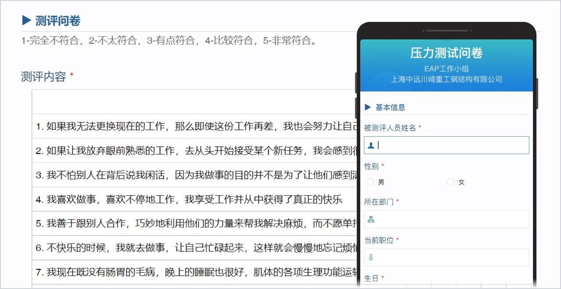The height and width of the screenshot is (289, 561).
Task: Click the 上海中远川崎重工钢结构有限公司 company name
Action: [x=446, y=79]
